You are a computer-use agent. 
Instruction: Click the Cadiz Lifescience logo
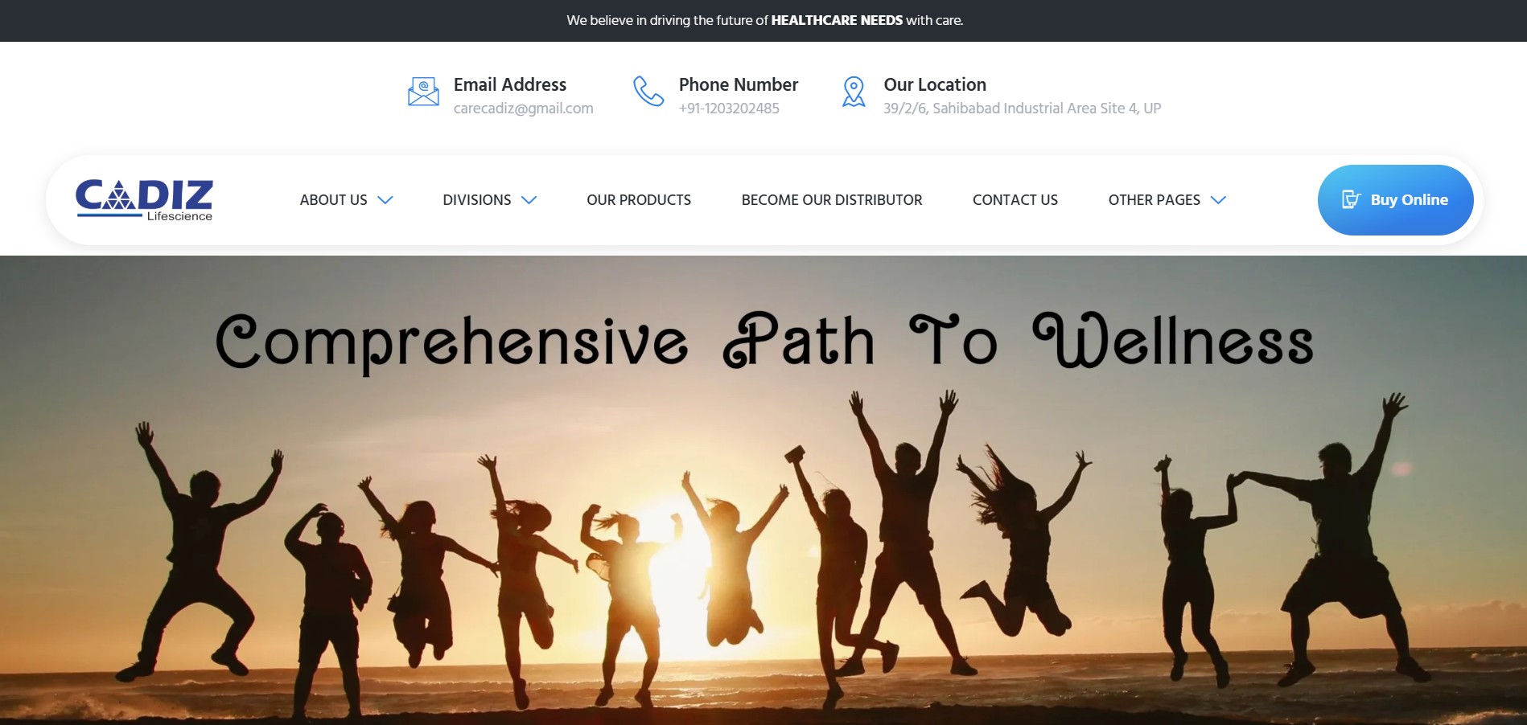tap(144, 199)
